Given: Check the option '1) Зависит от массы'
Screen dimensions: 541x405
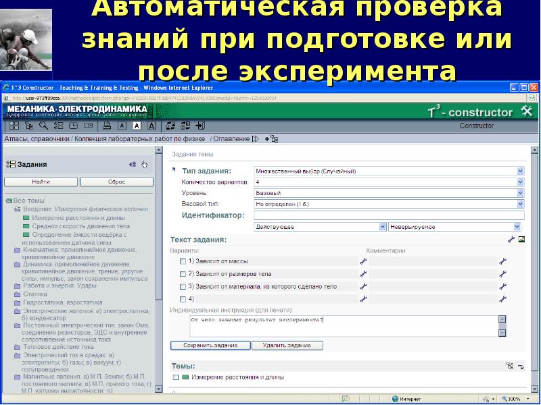Looking at the screenshot, I should (x=183, y=261).
